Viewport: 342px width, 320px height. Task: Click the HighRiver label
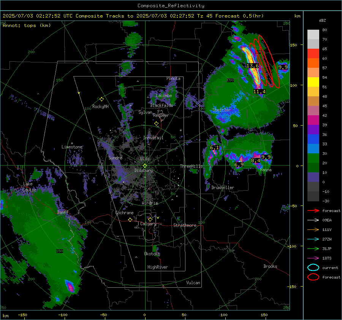tap(158, 267)
